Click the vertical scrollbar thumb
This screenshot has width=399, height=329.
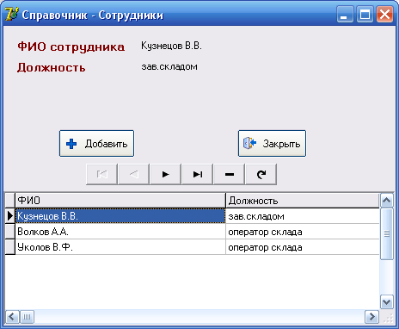(x=387, y=234)
